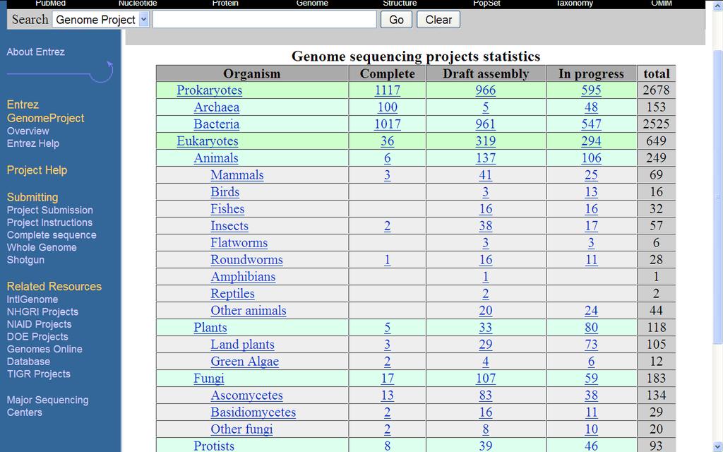Open the Protists organism link
Image resolution: width=723 pixels, height=452 pixels.
tap(213, 446)
